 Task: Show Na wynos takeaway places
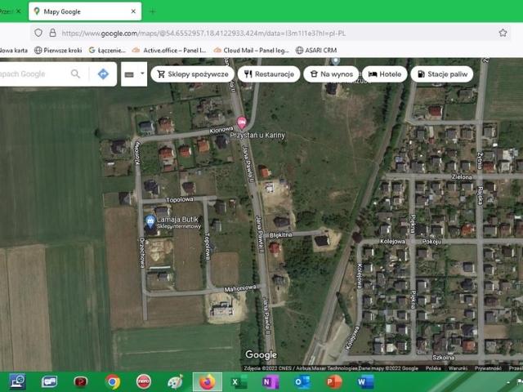point(331,73)
